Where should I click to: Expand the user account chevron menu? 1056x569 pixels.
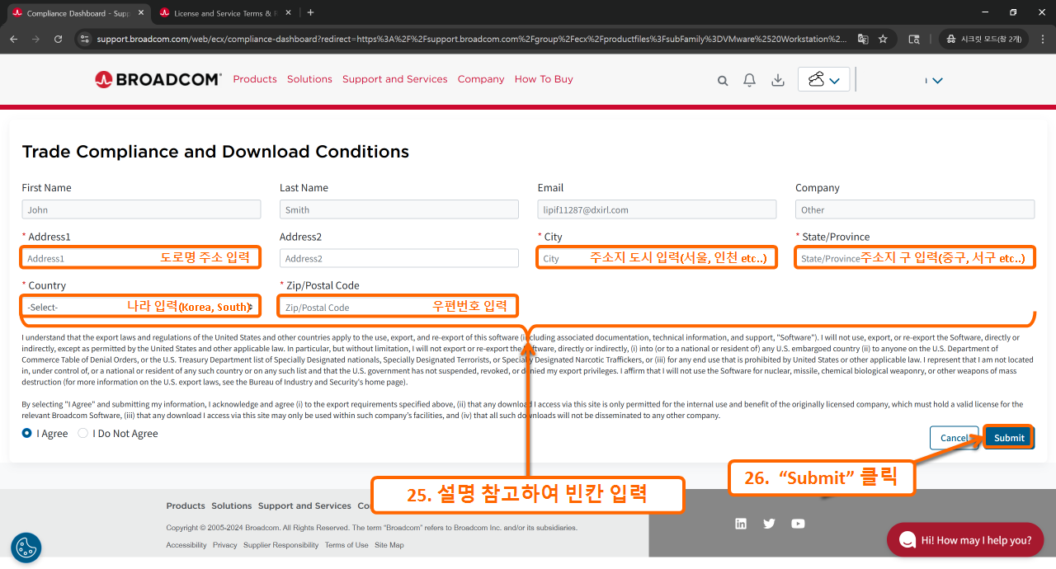point(936,80)
